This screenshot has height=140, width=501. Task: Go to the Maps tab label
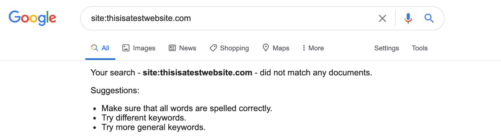[x=281, y=48]
